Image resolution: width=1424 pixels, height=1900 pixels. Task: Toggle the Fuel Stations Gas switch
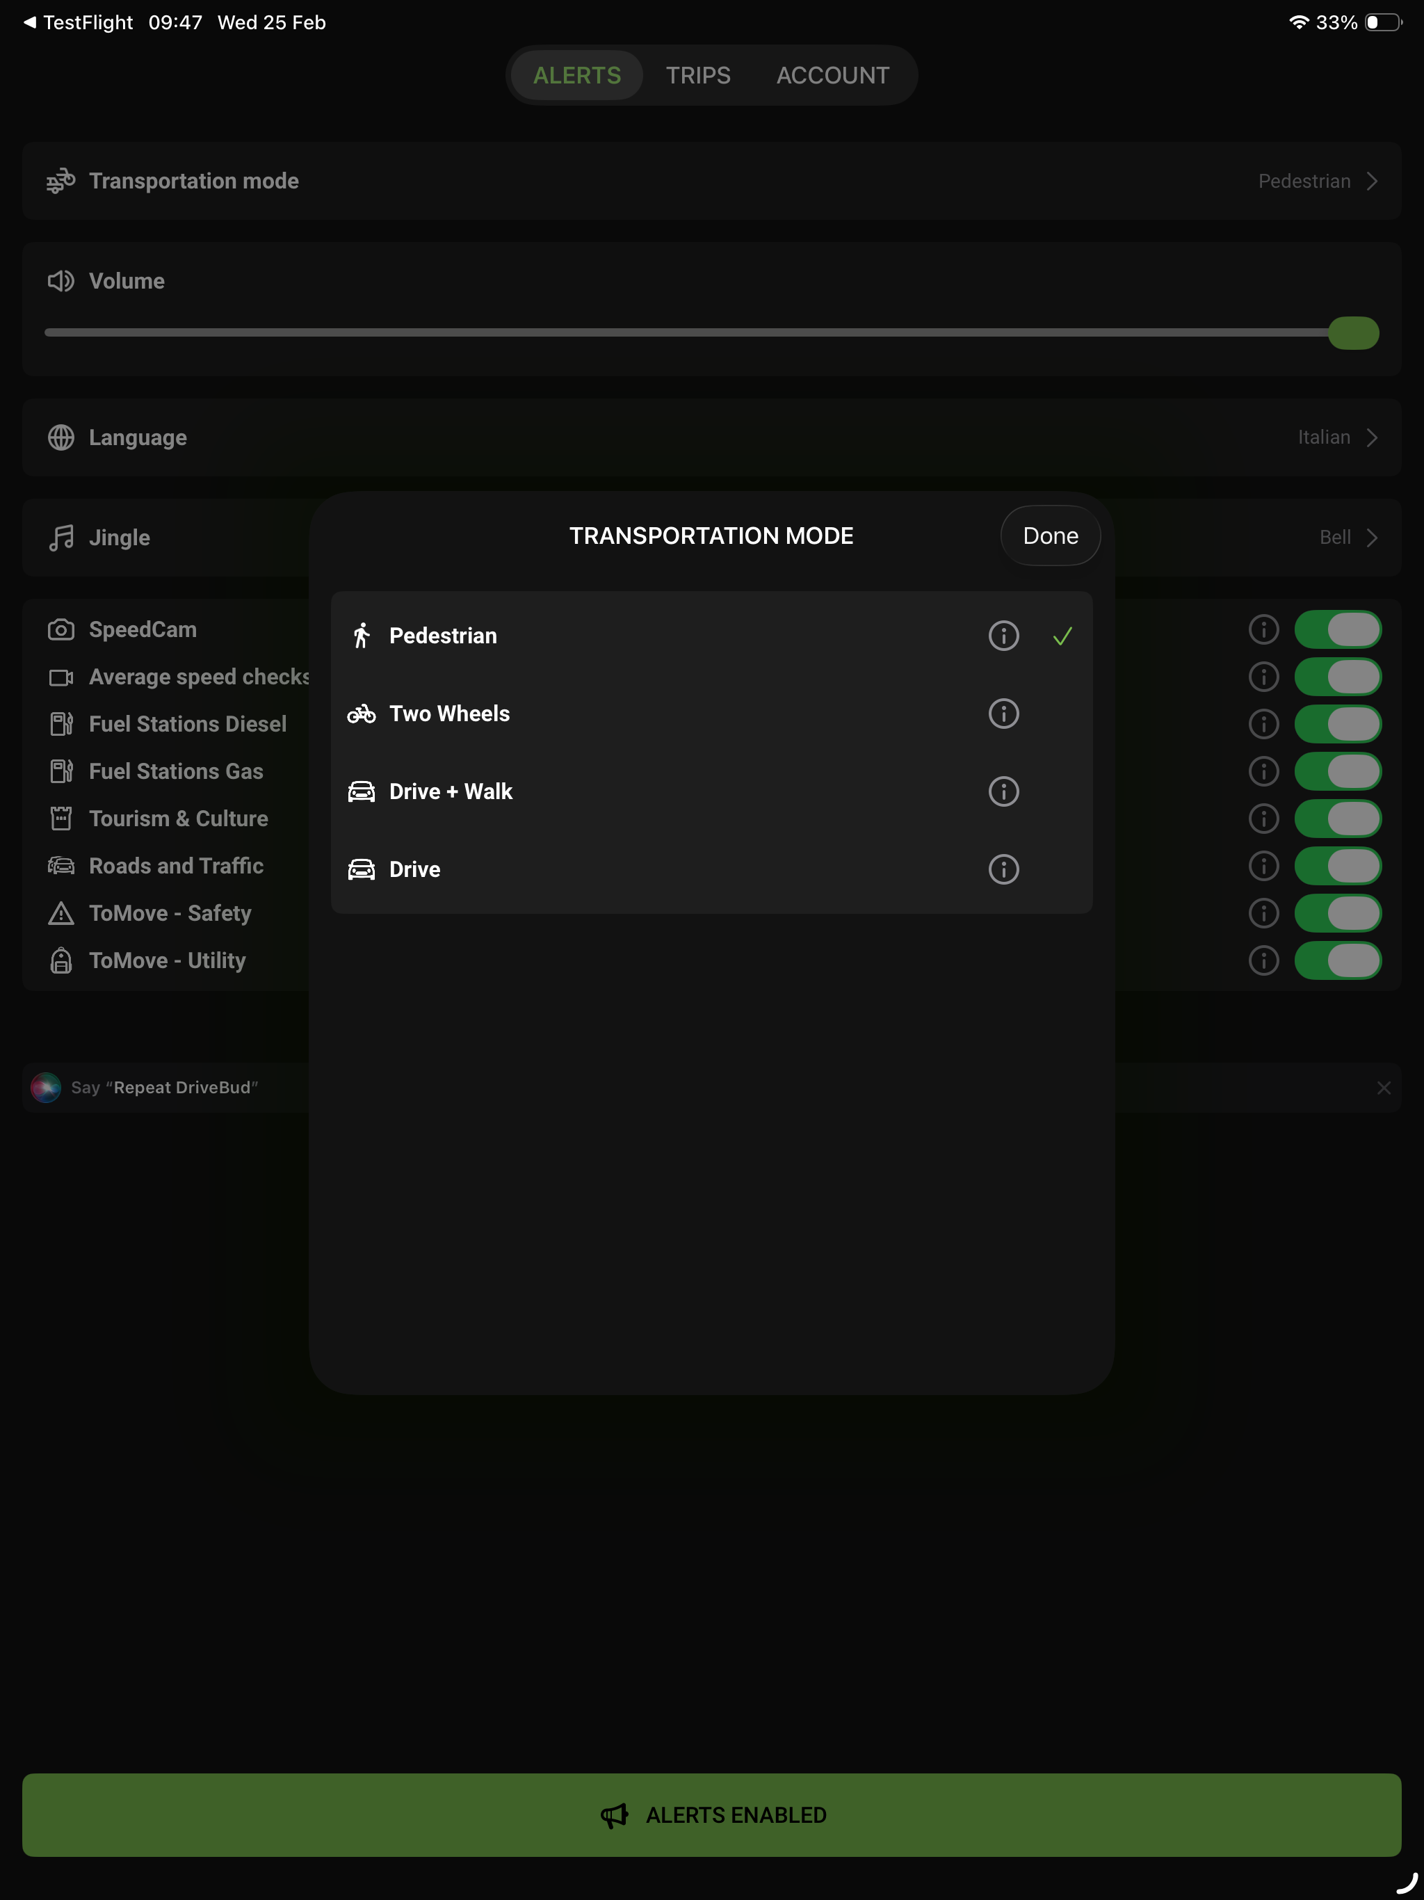(x=1338, y=771)
